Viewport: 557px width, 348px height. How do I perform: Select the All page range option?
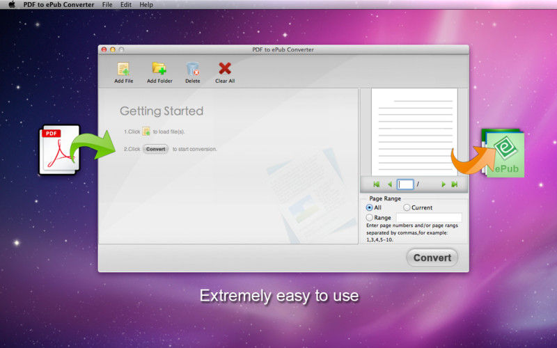(x=370, y=207)
